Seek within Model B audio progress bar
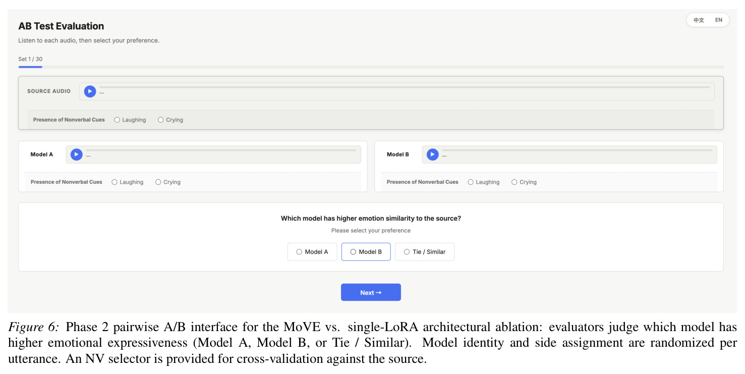The height and width of the screenshot is (374, 745). coord(577,150)
